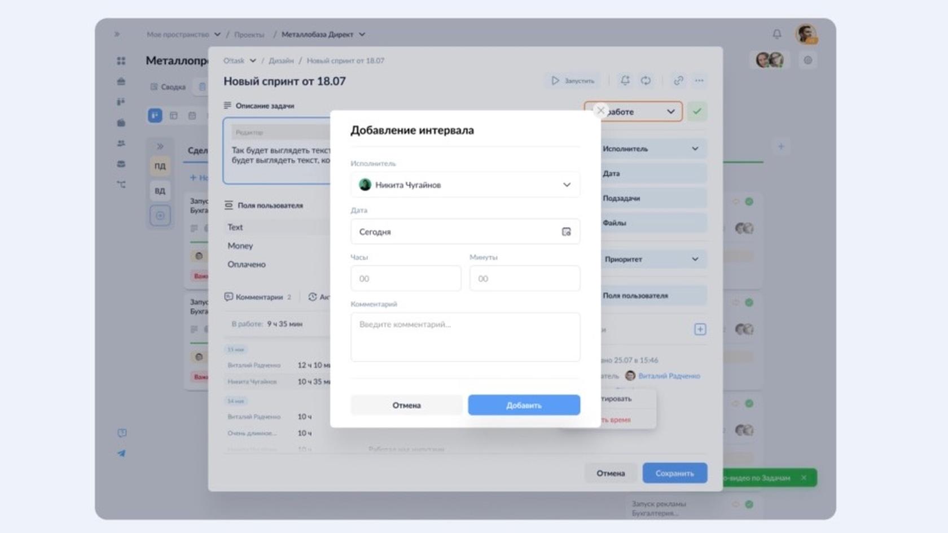Image resolution: width=948 pixels, height=533 pixels.
Task: Add a column with the plus icon
Action: pyautogui.click(x=781, y=147)
